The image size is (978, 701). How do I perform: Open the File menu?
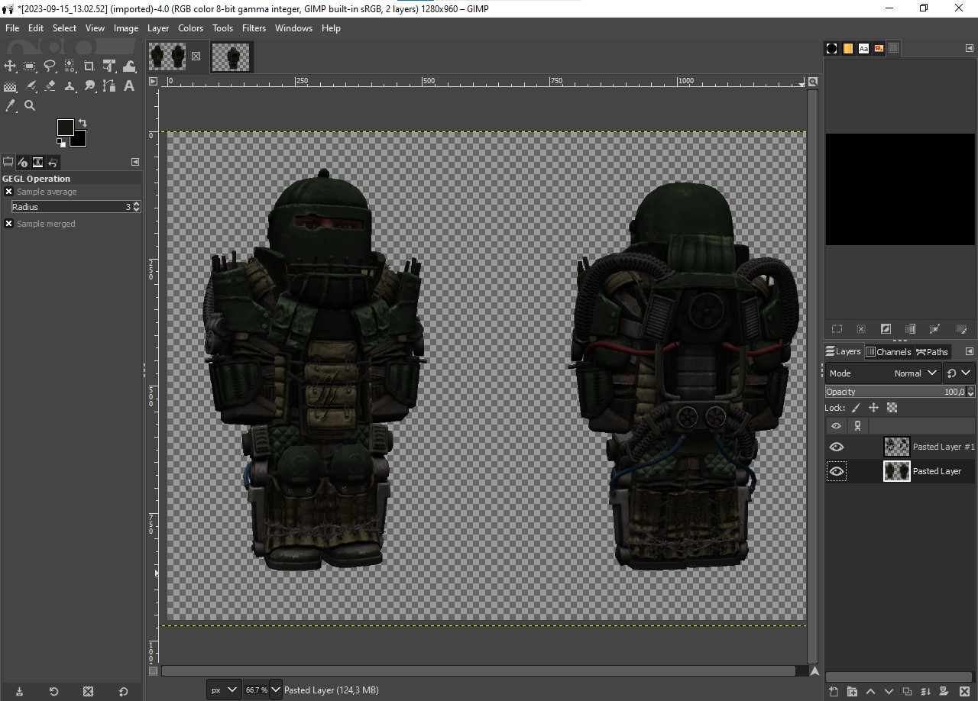point(12,27)
